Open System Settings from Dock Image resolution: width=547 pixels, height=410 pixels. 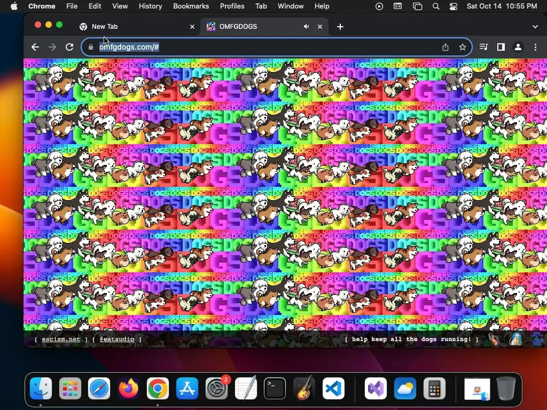(x=217, y=389)
